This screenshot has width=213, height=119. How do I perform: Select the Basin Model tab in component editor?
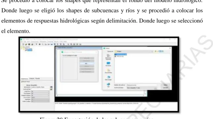pos(25,82)
